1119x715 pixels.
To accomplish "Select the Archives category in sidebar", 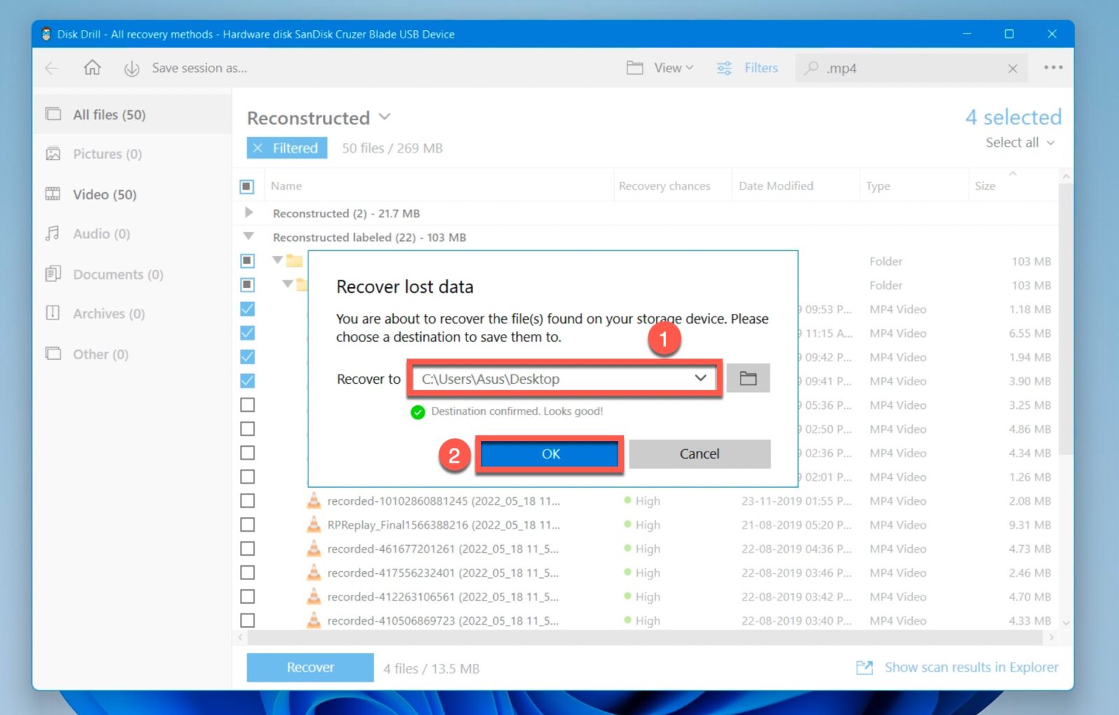I will (106, 313).
